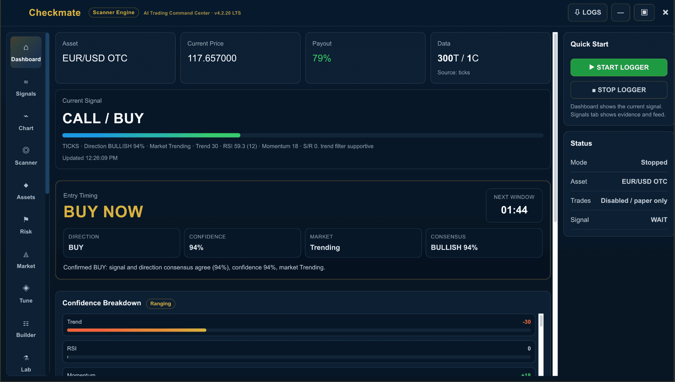Open the Dashboard home icon

tap(26, 48)
